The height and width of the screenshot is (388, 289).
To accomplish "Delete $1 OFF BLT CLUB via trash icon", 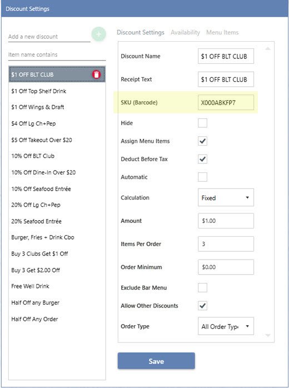I will click(97, 74).
